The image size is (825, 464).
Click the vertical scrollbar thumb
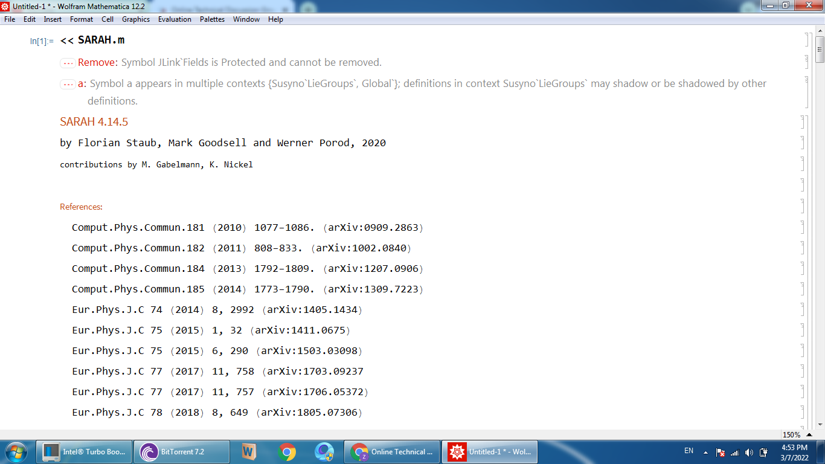tap(820, 50)
